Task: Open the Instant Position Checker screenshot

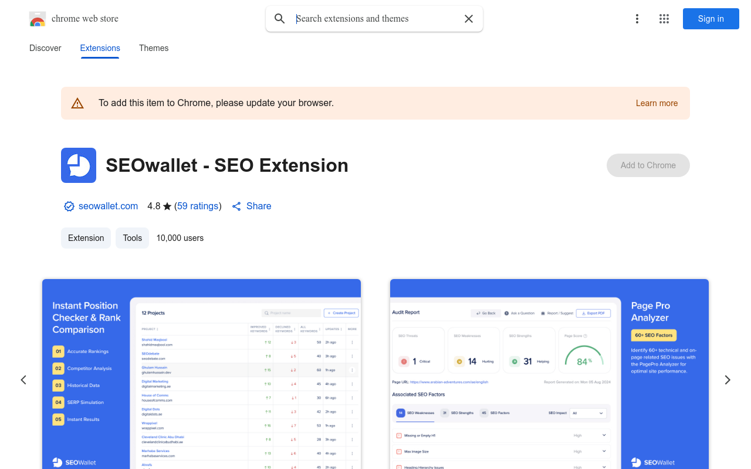Action: click(201, 374)
